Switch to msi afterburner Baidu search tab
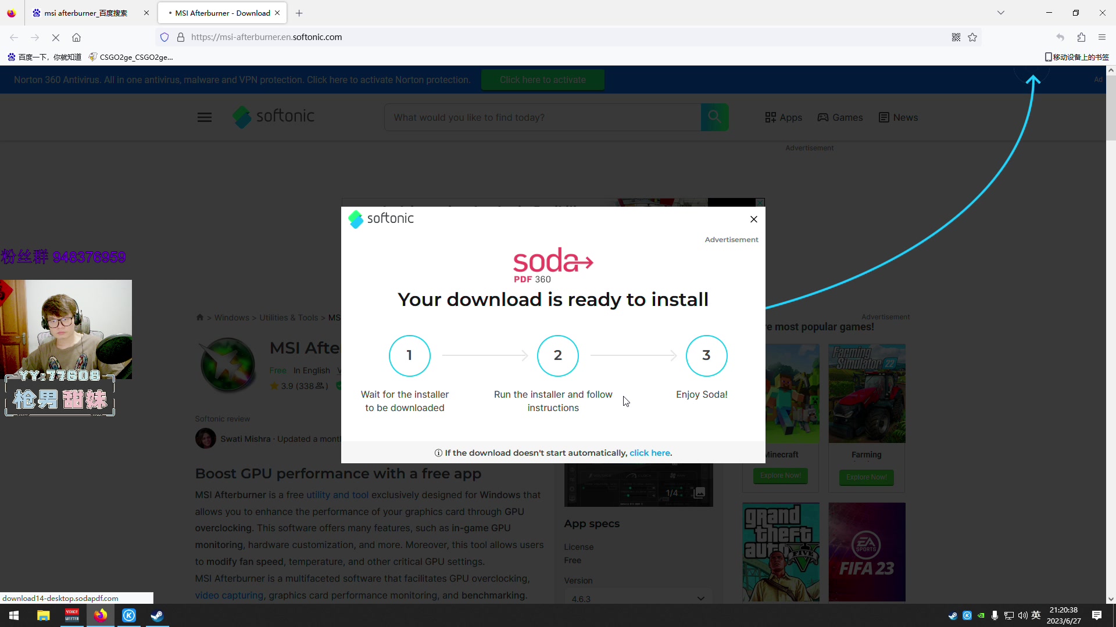Image resolution: width=1116 pixels, height=627 pixels. 85,13
